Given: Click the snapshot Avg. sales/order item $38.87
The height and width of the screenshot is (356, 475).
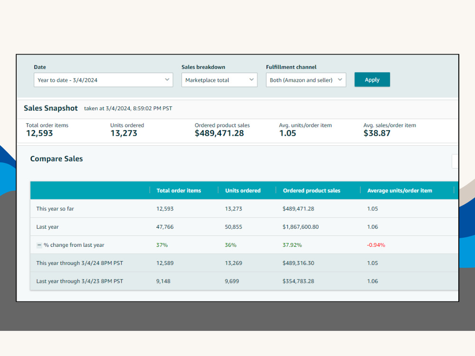Looking at the screenshot, I should click(377, 133).
